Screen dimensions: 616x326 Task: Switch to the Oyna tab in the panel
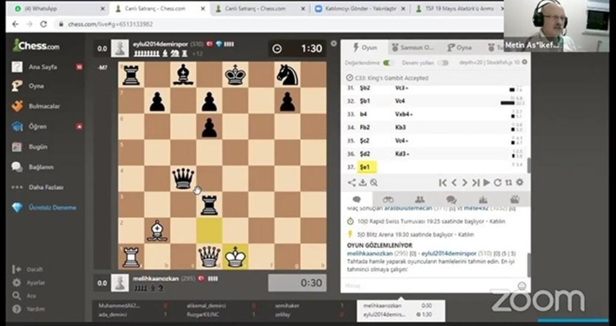click(460, 47)
